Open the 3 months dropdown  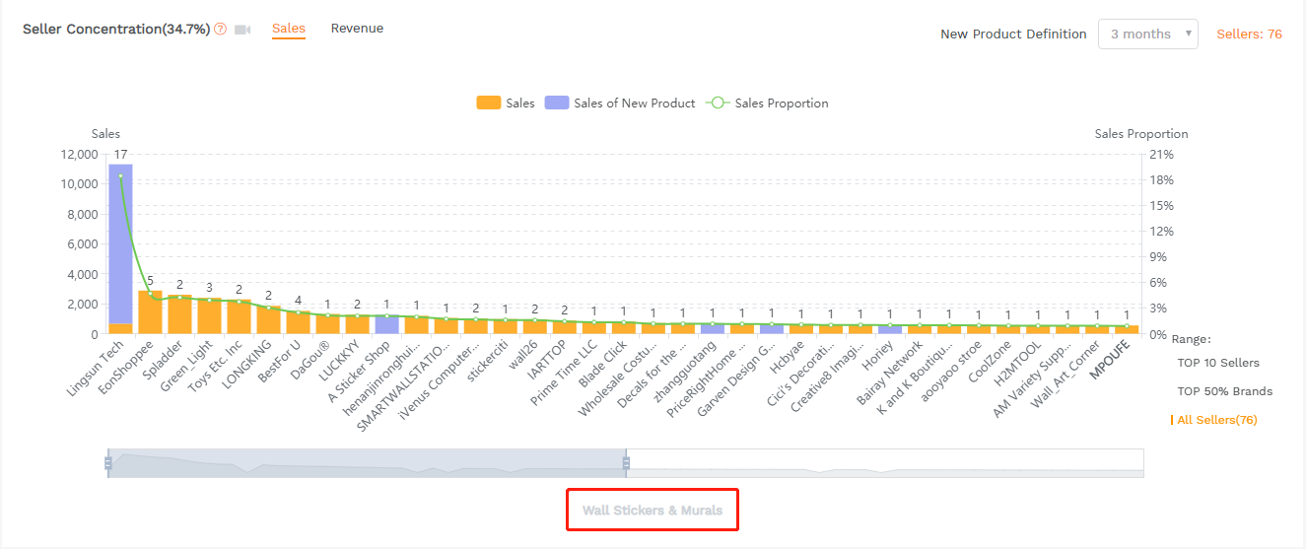tap(1147, 34)
